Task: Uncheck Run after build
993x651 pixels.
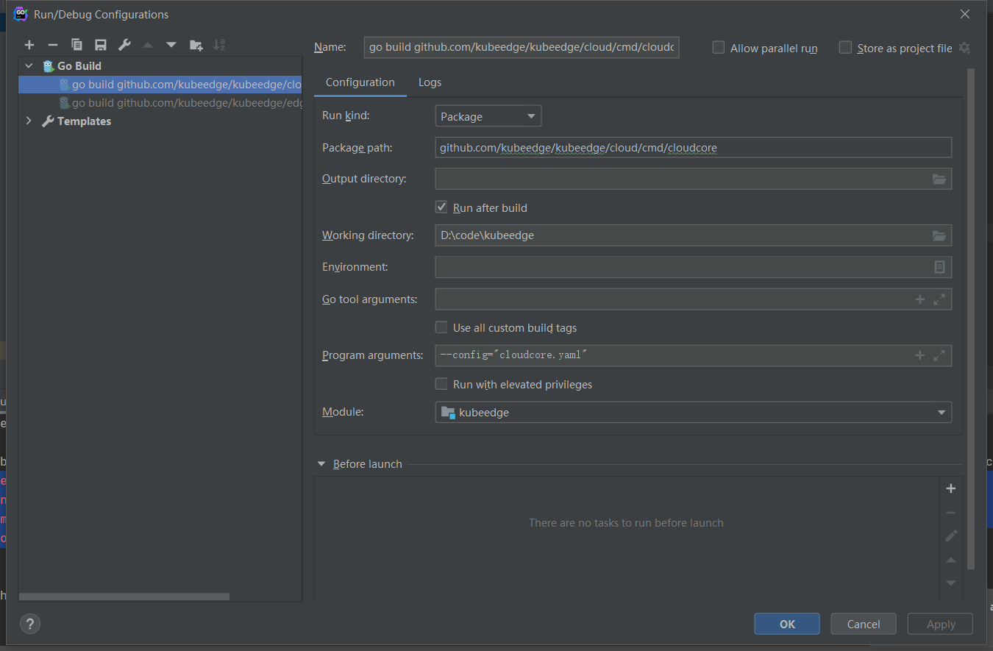Action: tap(441, 207)
